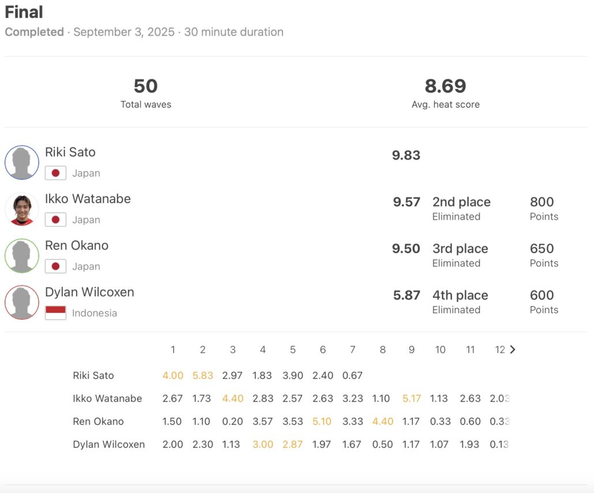Open Dylan Wilcoxen athlete name link
The width and height of the screenshot is (594, 493).
click(89, 292)
